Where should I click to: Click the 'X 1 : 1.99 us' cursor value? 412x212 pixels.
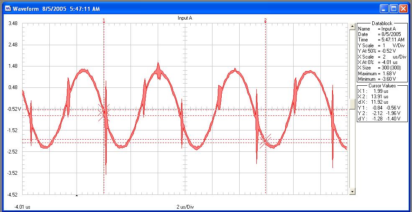pos(373,91)
